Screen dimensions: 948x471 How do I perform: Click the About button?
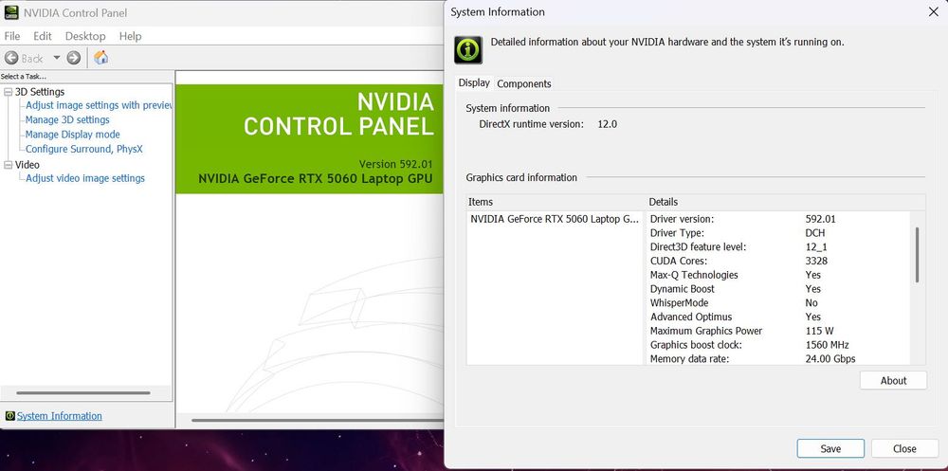pyautogui.click(x=893, y=380)
